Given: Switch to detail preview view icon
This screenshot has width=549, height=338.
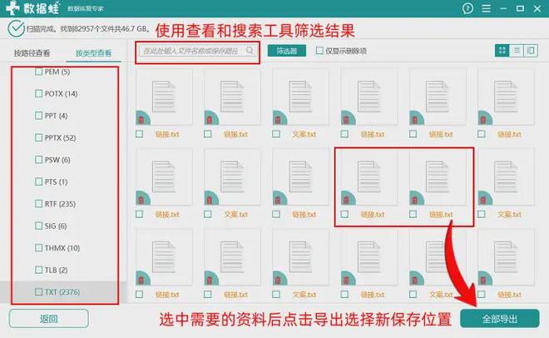Looking at the screenshot, I should [531, 51].
